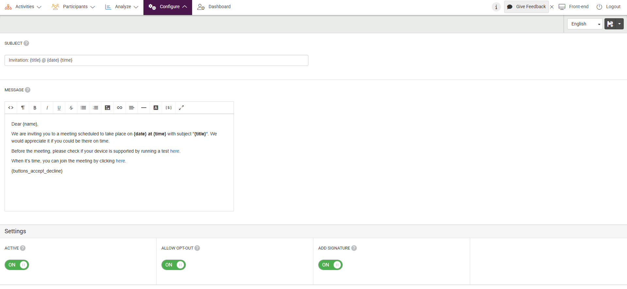Click into the Subject input field
The height and width of the screenshot is (289, 627).
click(156, 60)
